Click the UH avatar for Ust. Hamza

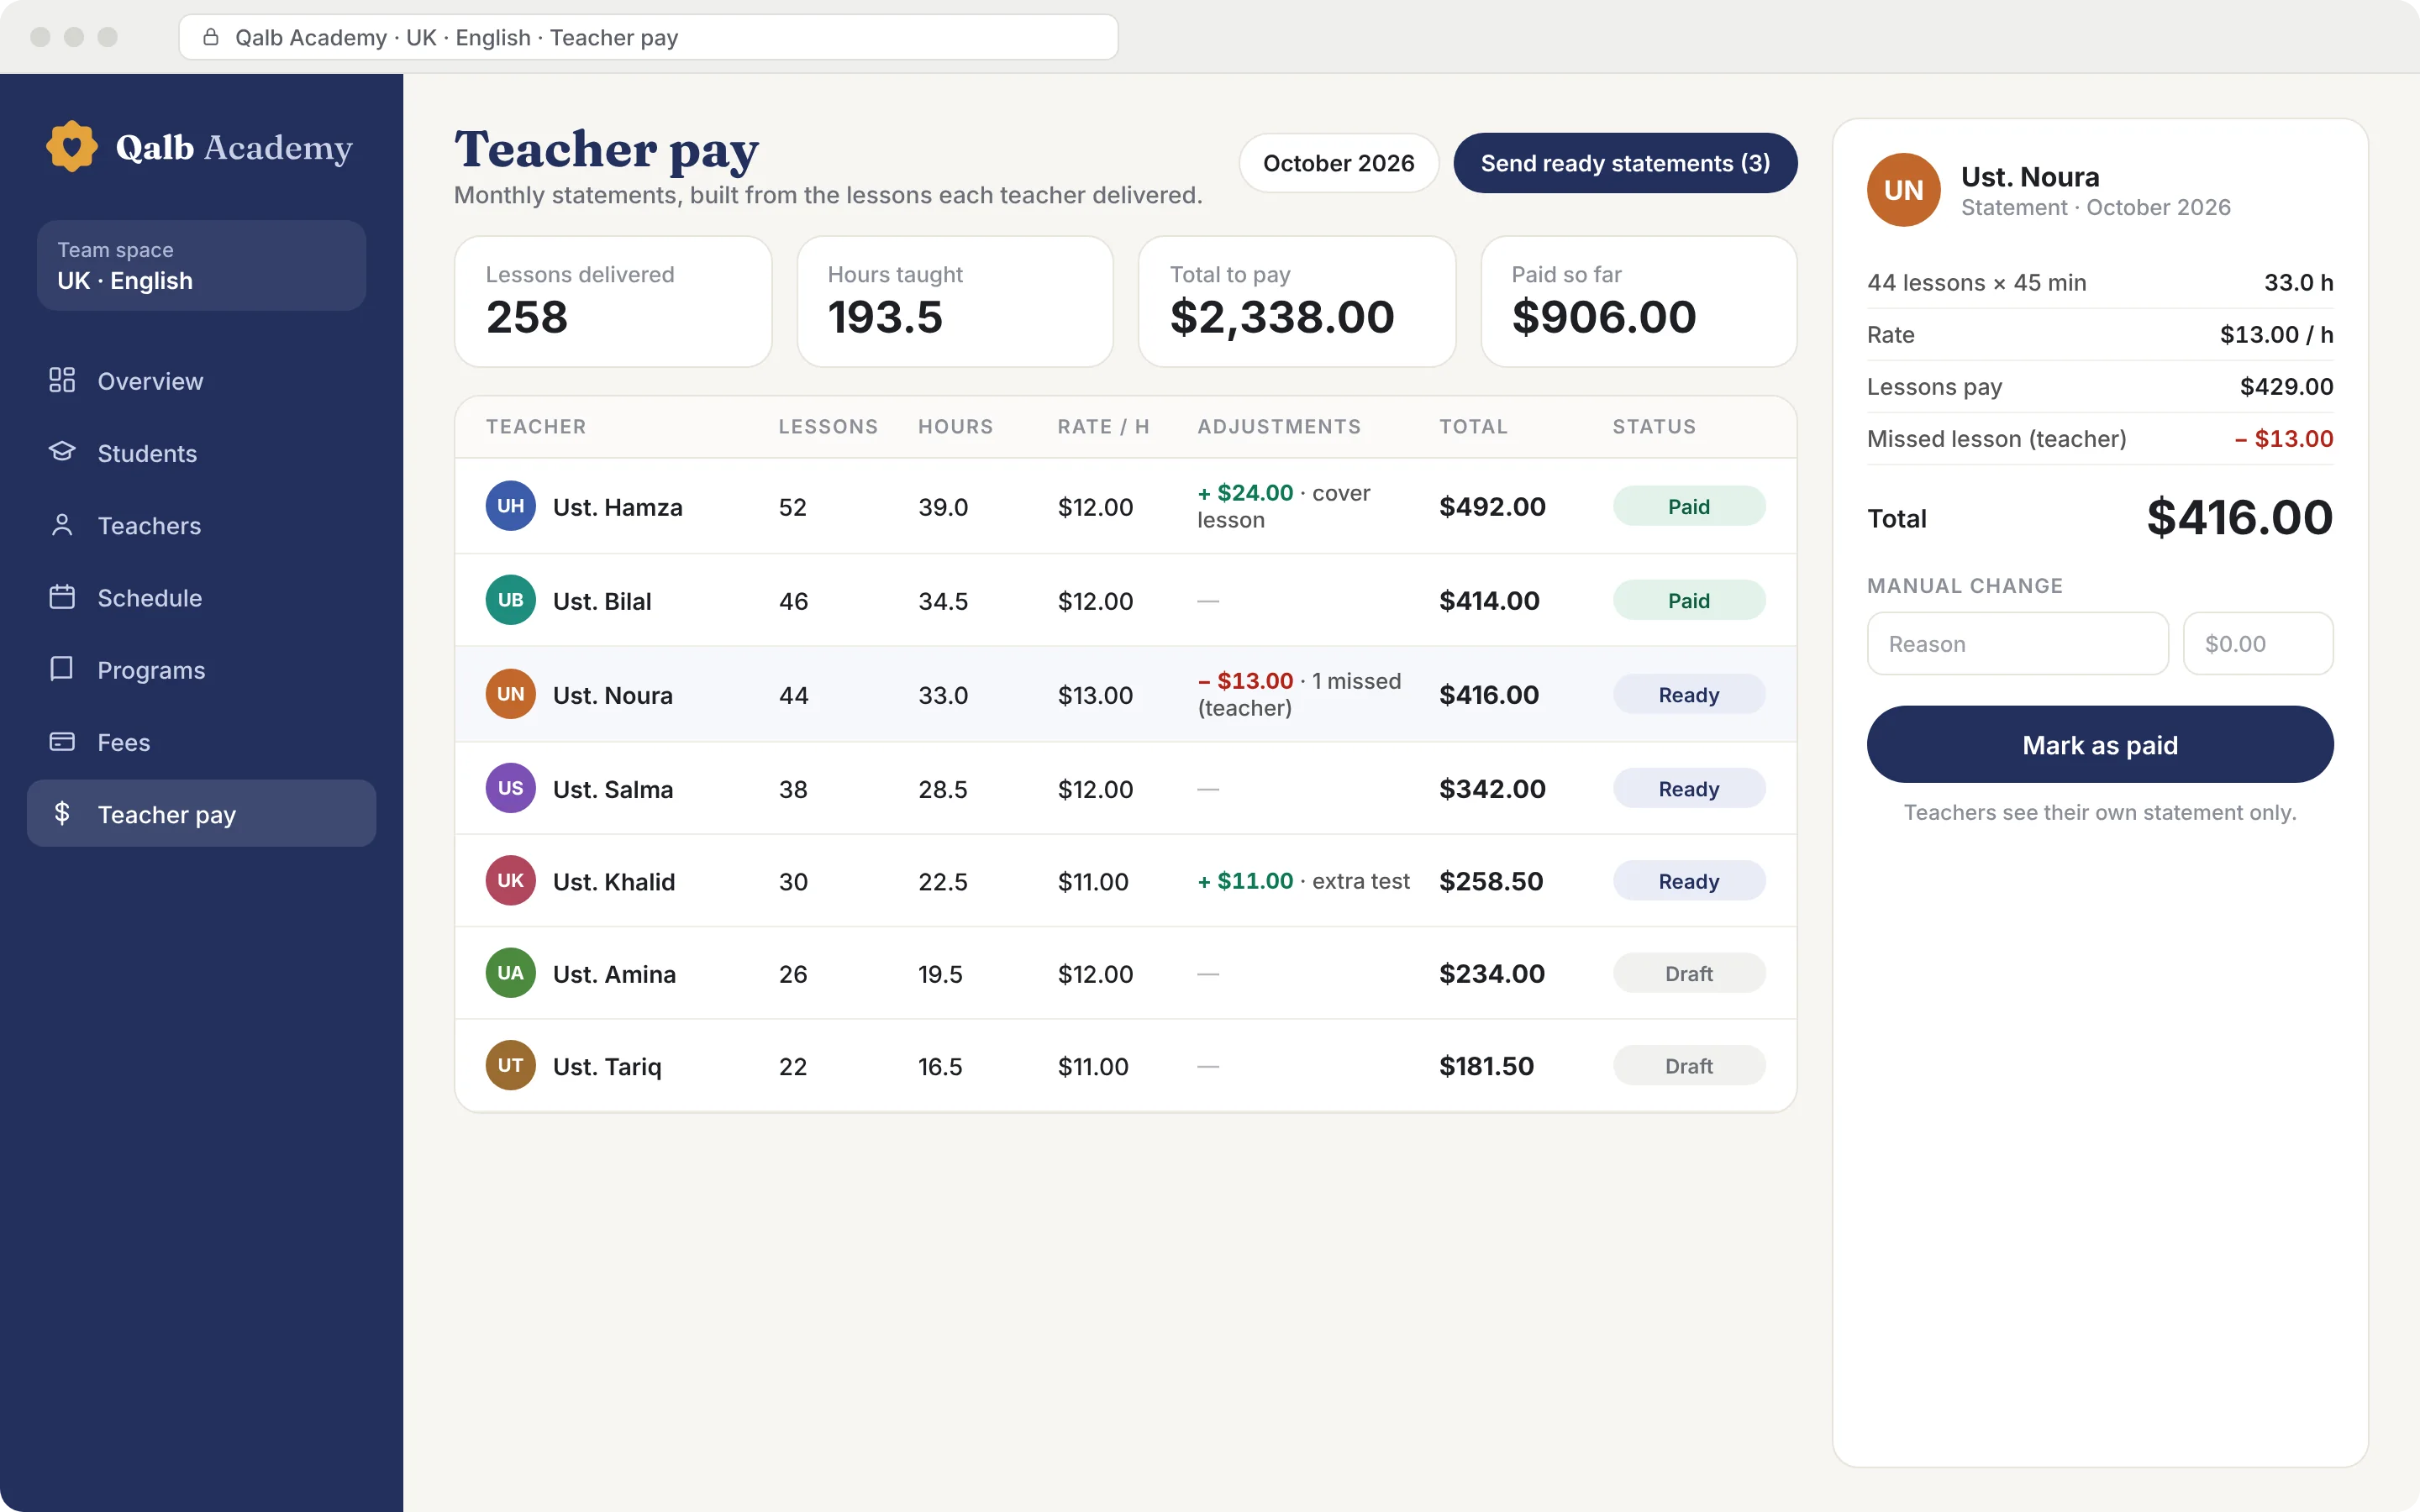click(x=510, y=506)
